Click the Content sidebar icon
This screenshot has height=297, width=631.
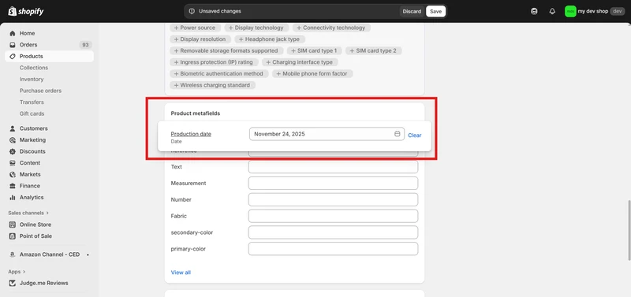click(13, 163)
